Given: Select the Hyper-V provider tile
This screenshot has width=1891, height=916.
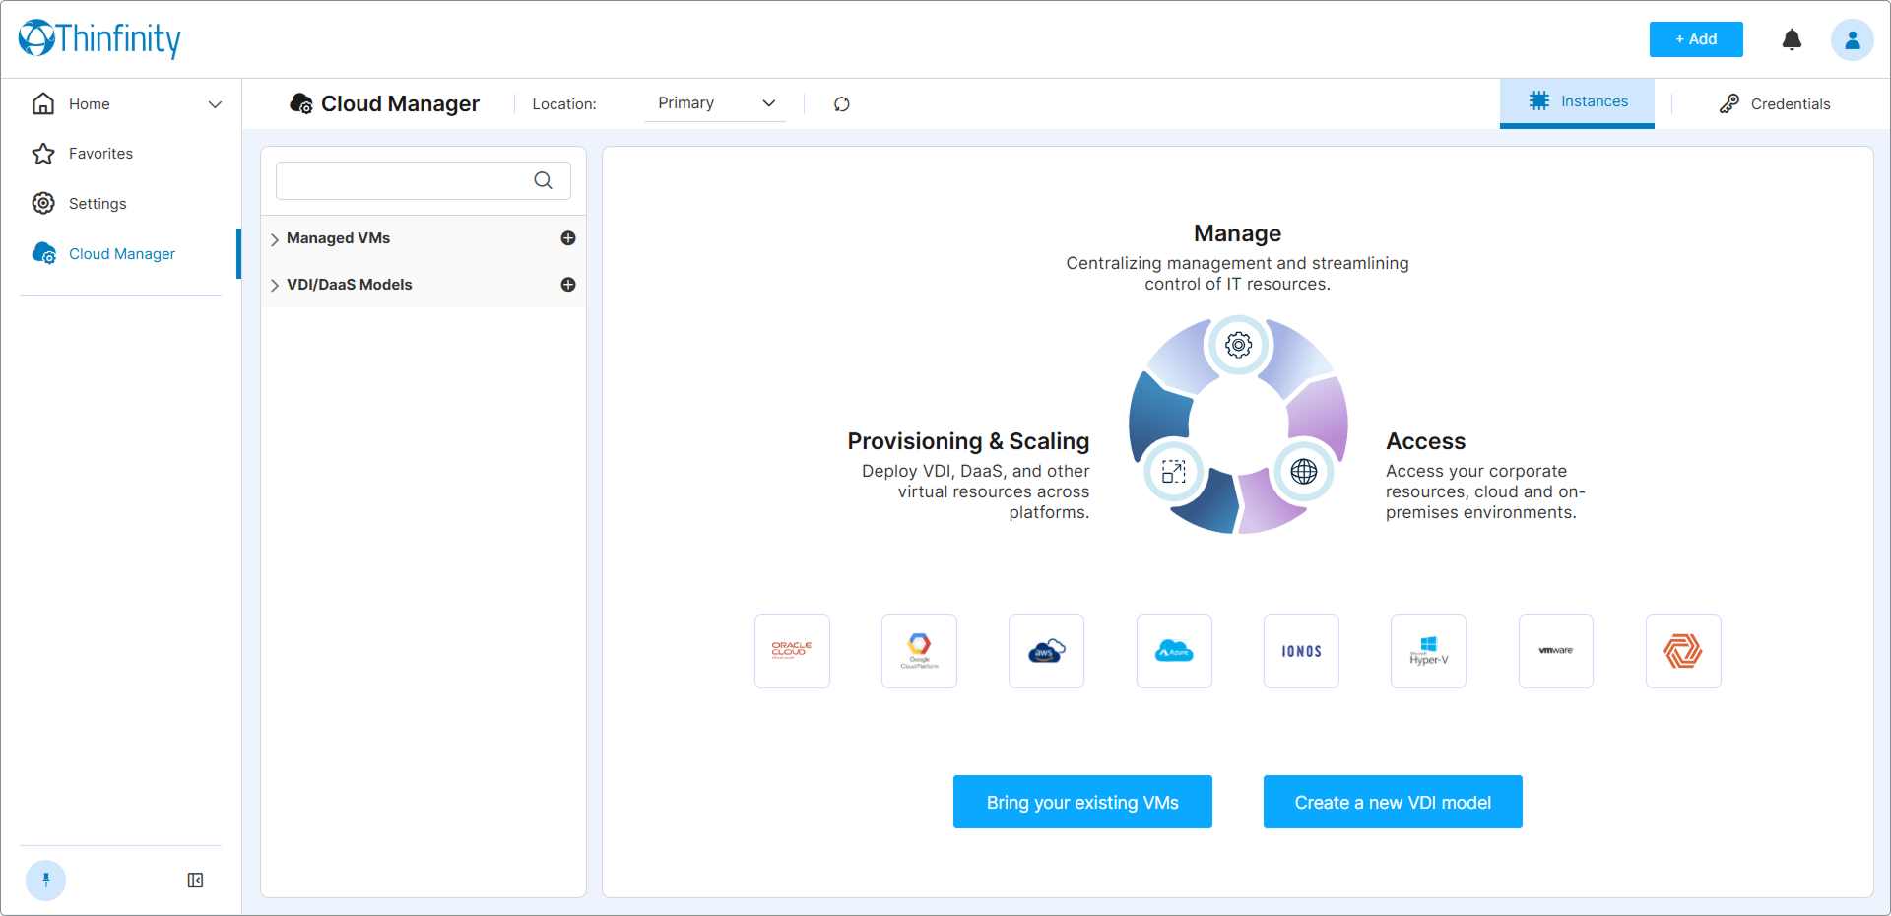Looking at the screenshot, I should click(1428, 651).
